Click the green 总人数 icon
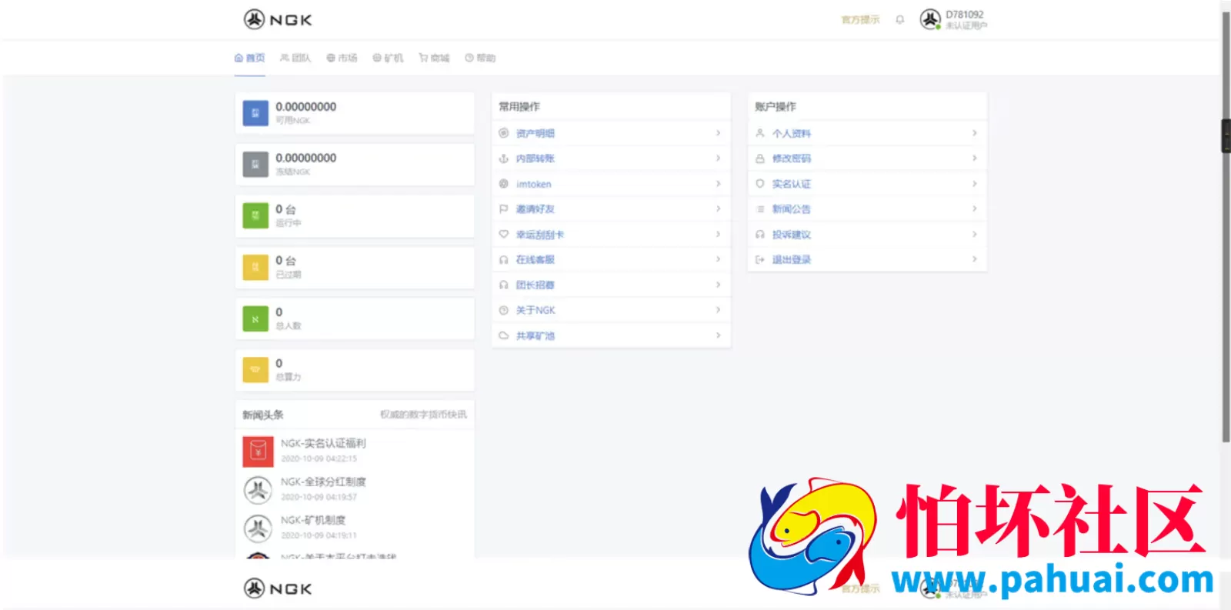 click(x=255, y=318)
